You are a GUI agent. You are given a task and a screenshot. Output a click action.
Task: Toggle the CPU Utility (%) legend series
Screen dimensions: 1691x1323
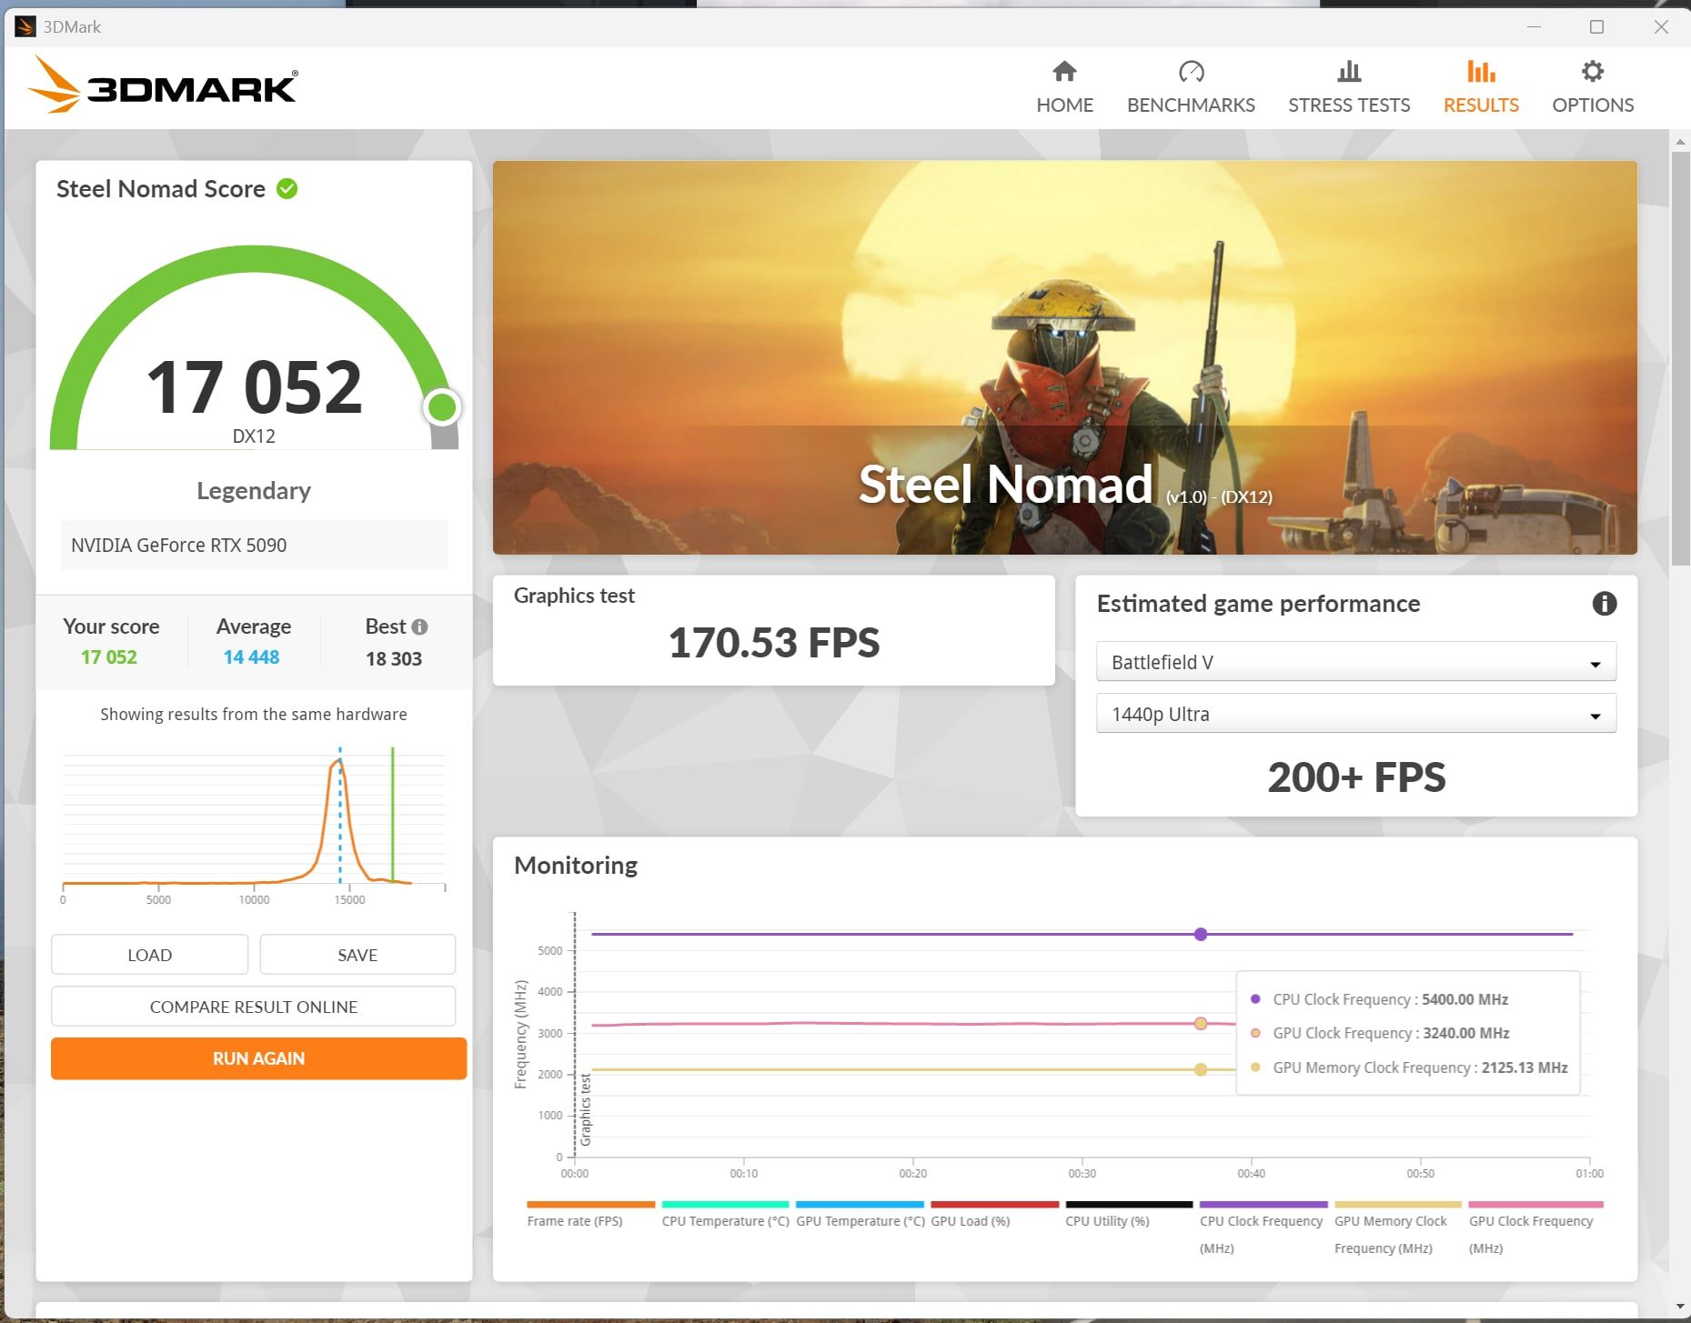click(1129, 1215)
